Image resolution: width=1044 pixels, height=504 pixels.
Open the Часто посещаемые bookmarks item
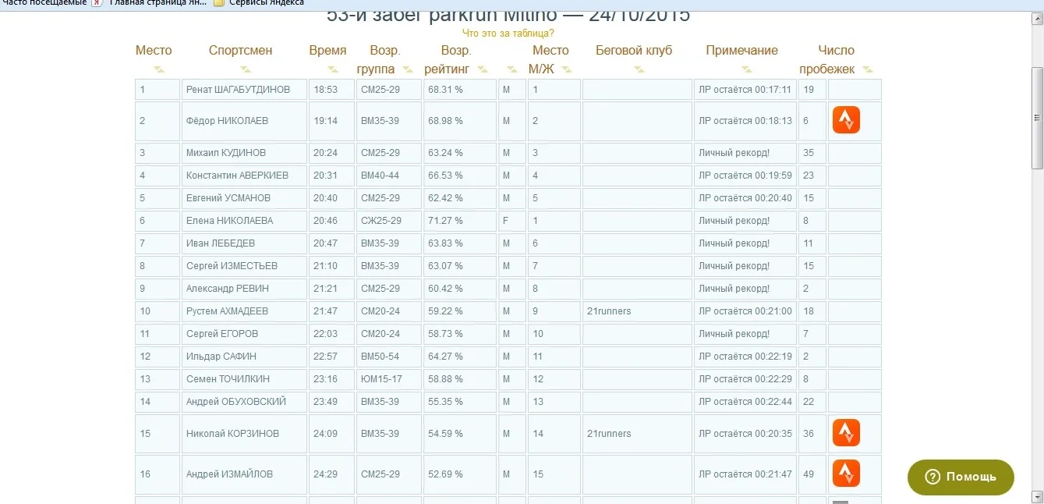pos(43,3)
